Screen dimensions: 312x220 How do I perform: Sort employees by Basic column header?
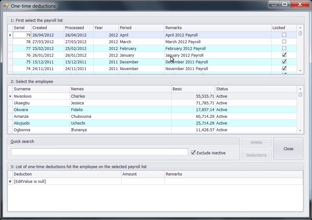(193, 89)
